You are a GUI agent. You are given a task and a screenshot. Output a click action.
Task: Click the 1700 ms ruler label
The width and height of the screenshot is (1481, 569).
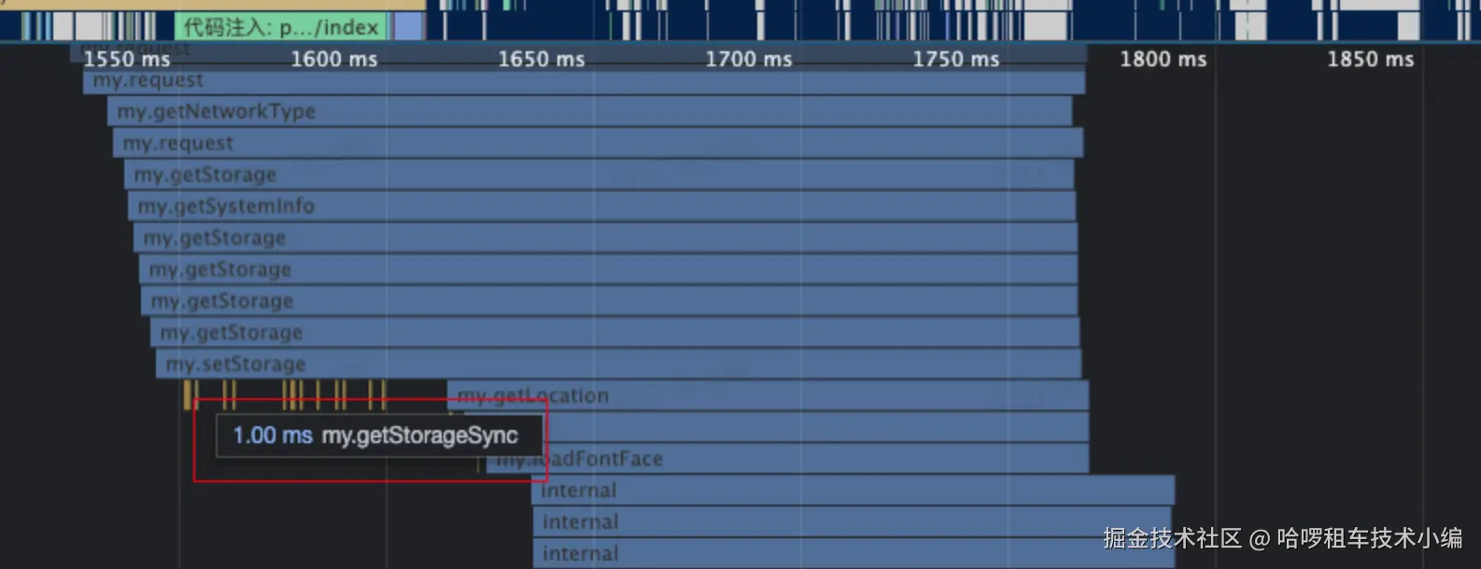coord(749,59)
